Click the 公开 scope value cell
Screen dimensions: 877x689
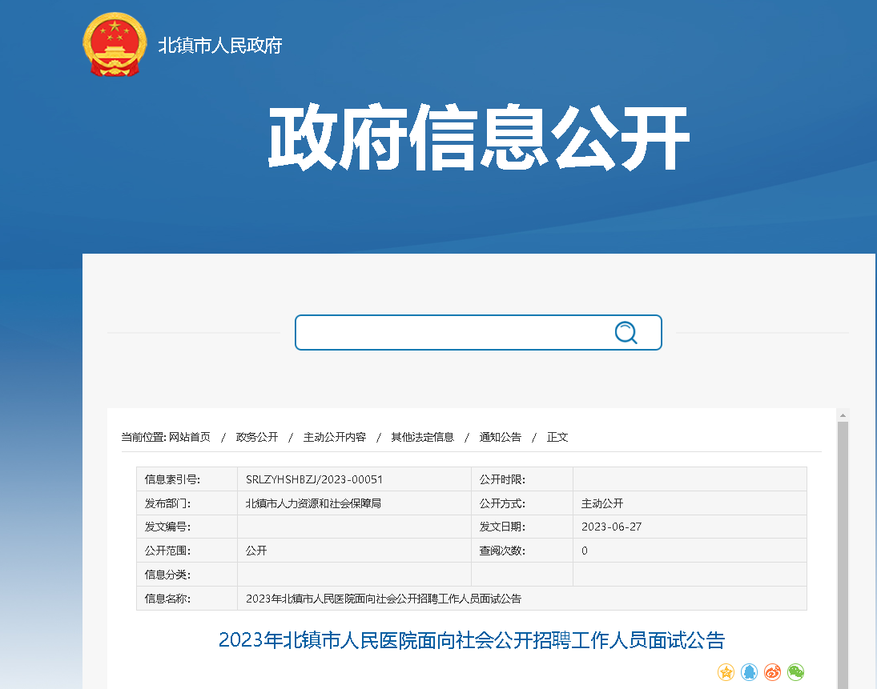[256, 551]
